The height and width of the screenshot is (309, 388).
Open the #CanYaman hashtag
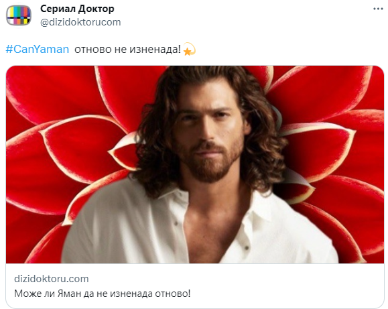coord(38,50)
